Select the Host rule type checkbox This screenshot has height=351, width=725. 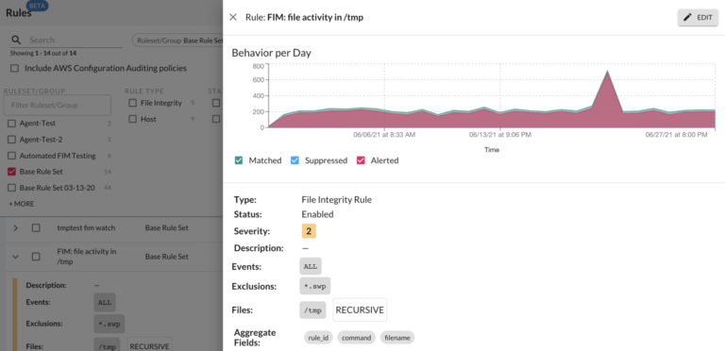pos(133,119)
